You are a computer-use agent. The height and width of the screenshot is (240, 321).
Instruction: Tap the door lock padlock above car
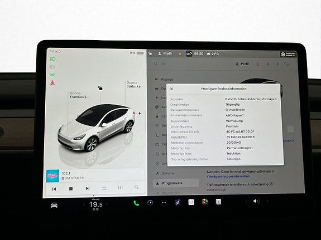(100, 88)
